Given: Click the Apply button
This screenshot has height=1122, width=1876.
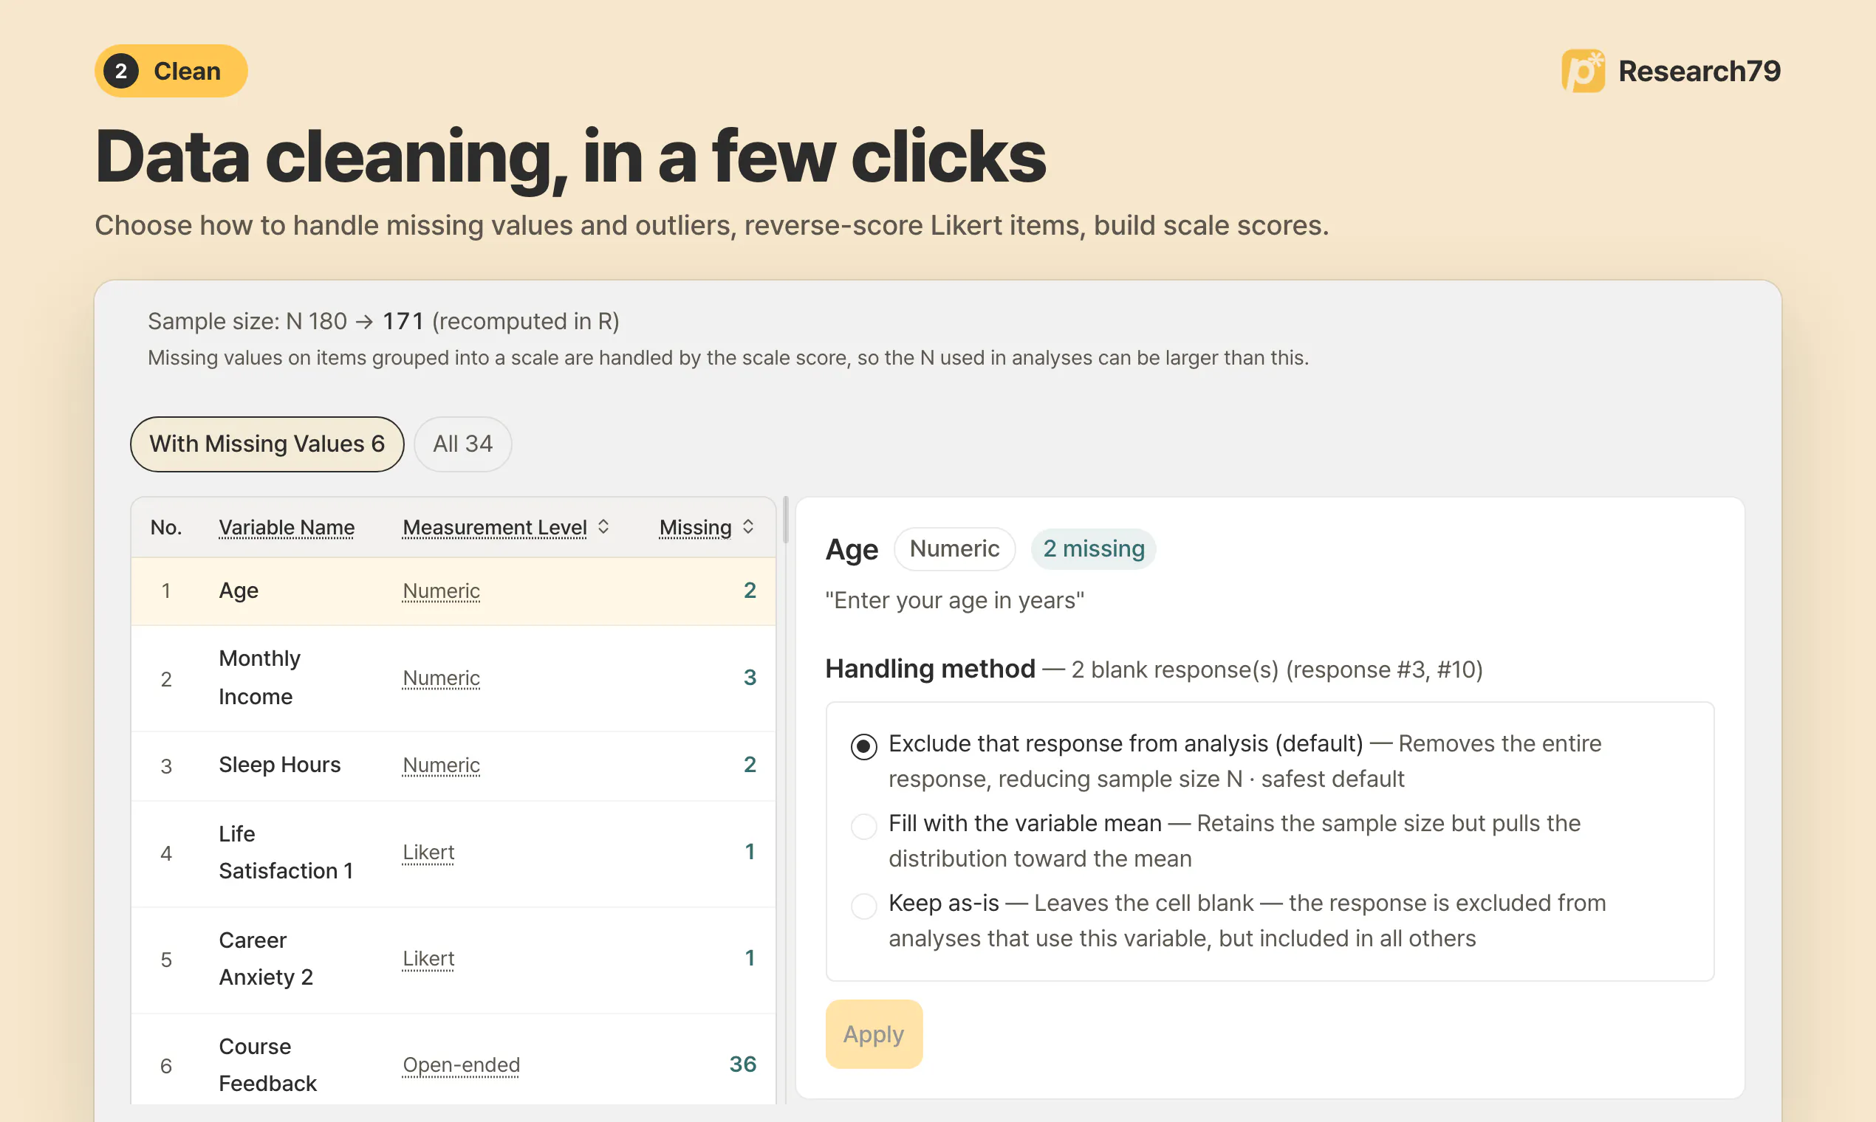Looking at the screenshot, I should [874, 1033].
